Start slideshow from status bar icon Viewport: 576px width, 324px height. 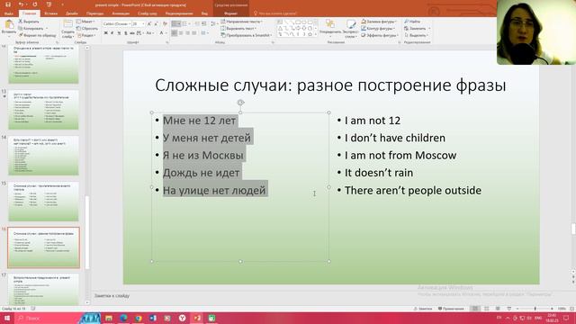(509, 309)
